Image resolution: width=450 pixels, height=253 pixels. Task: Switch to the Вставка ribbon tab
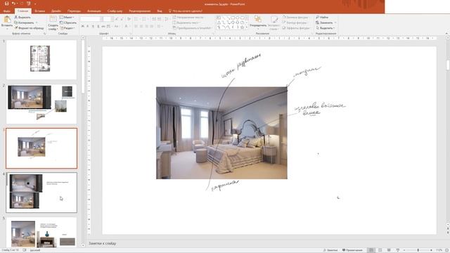[40, 11]
